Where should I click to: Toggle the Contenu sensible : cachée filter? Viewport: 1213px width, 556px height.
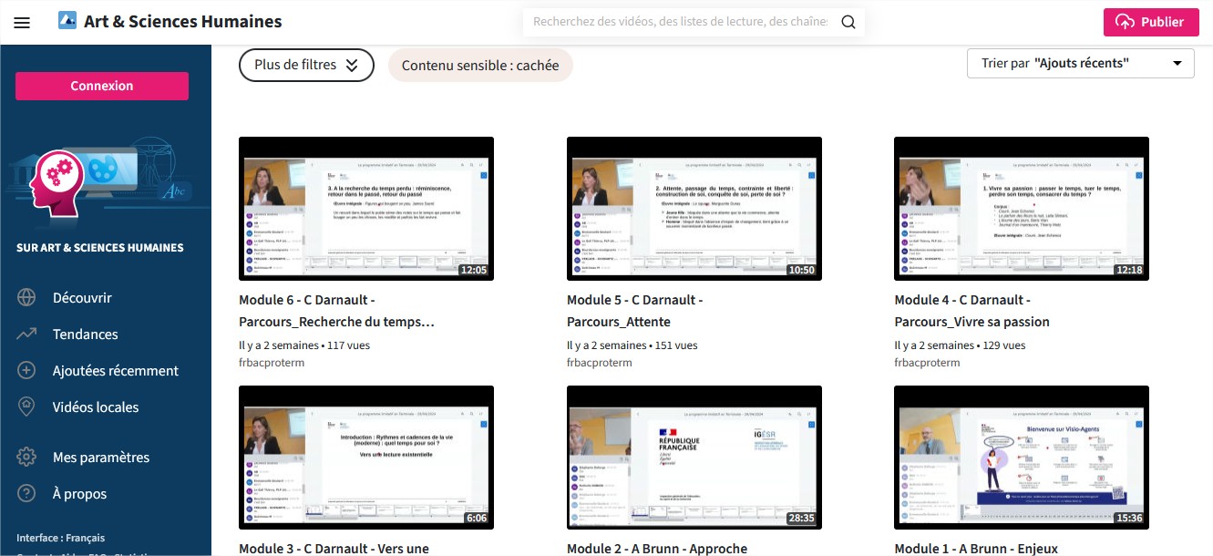(x=480, y=66)
